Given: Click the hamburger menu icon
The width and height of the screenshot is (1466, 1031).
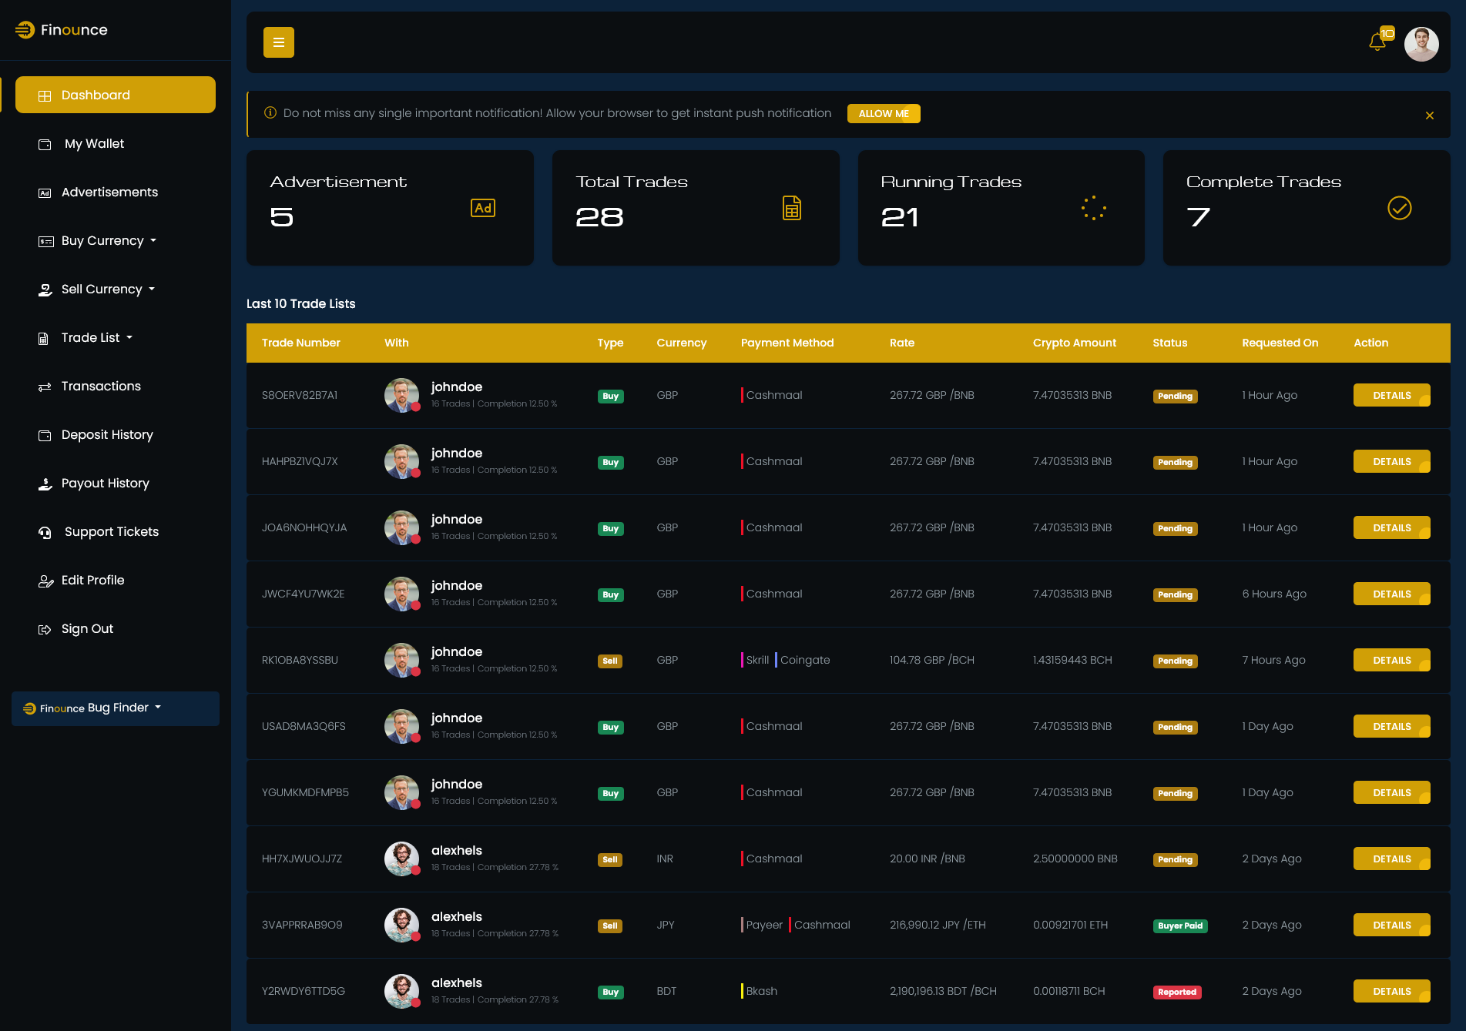Looking at the screenshot, I should tap(279, 42).
